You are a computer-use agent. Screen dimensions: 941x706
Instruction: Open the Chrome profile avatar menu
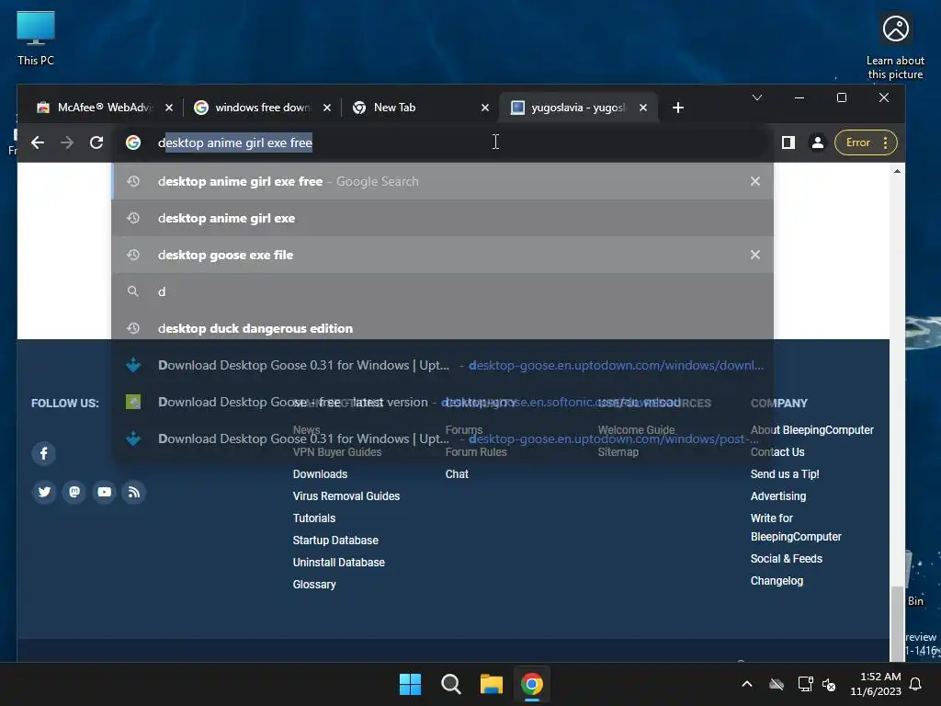(x=817, y=142)
